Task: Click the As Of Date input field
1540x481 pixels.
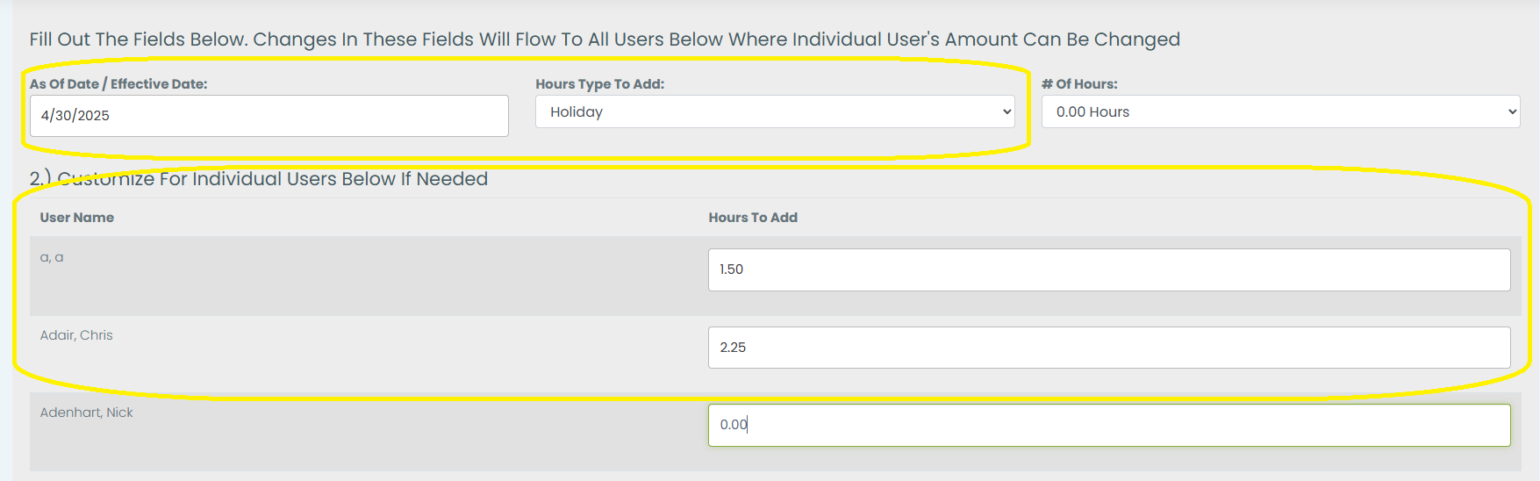Action: click(x=269, y=116)
